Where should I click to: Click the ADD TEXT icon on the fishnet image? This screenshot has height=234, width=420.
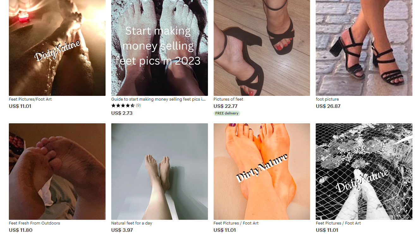(402, 212)
